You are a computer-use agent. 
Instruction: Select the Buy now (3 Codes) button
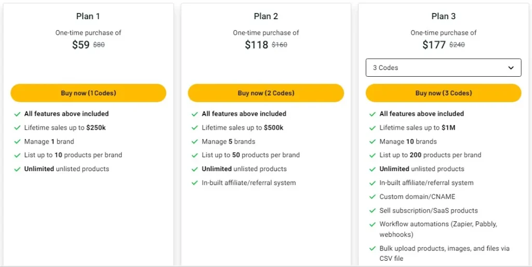pos(443,93)
